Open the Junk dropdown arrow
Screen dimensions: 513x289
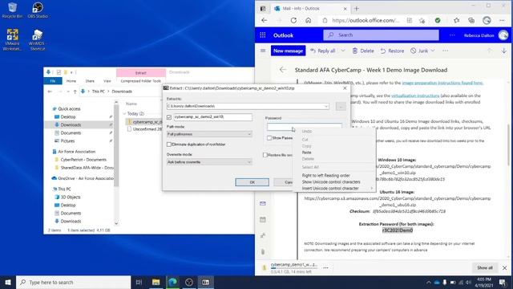[433, 51]
